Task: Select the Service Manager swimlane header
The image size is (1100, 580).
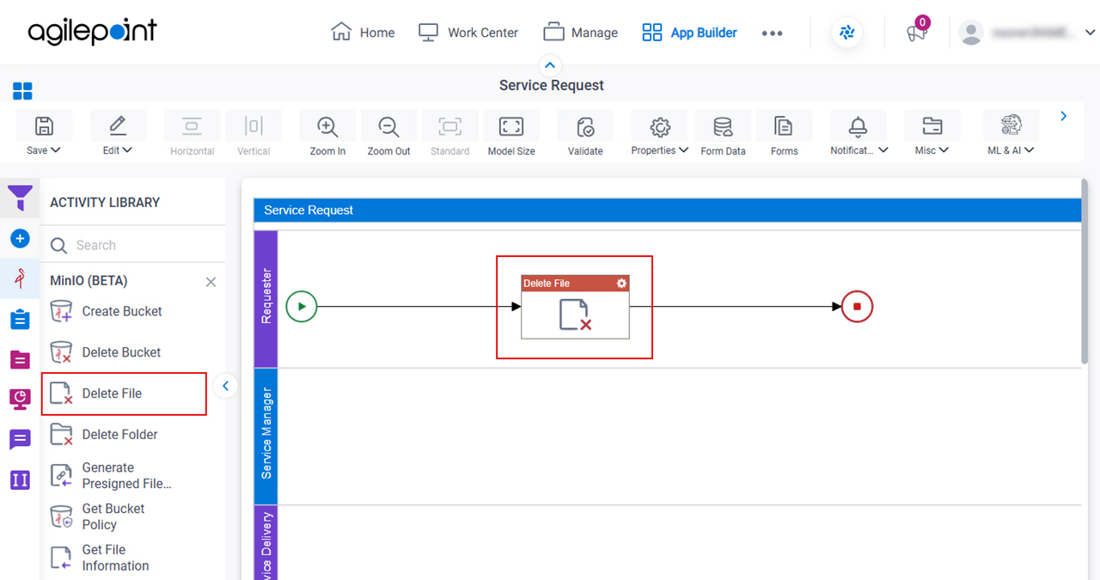Action: tap(266, 435)
